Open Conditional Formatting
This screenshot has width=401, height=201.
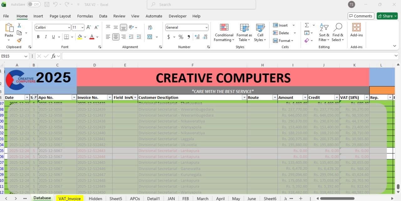224,33
